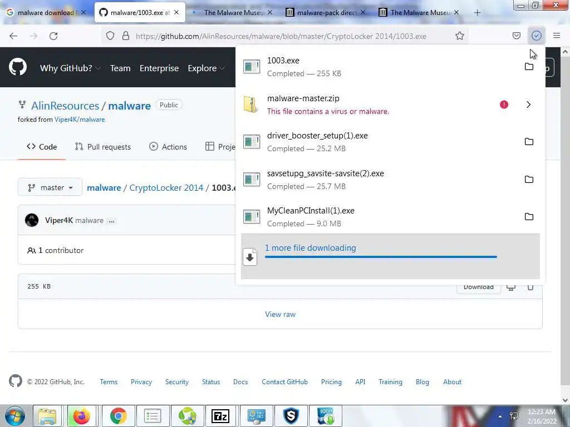Open the Viper4K/malware fork source link
Image resolution: width=570 pixels, height=427 pixels.
[80, 120]
